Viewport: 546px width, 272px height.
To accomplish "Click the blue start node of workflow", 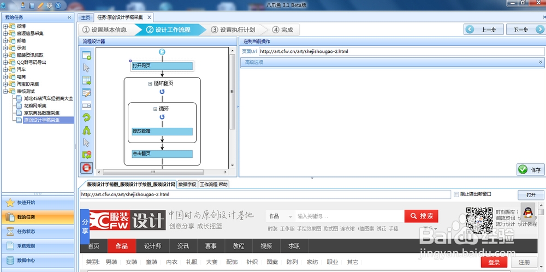I will coord(162,52).
